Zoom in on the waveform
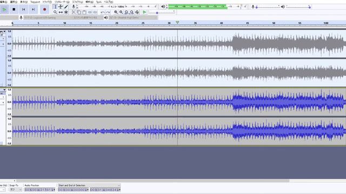This screenshot has width=346, height=194. pyautogui.click(x=116, y=12)
